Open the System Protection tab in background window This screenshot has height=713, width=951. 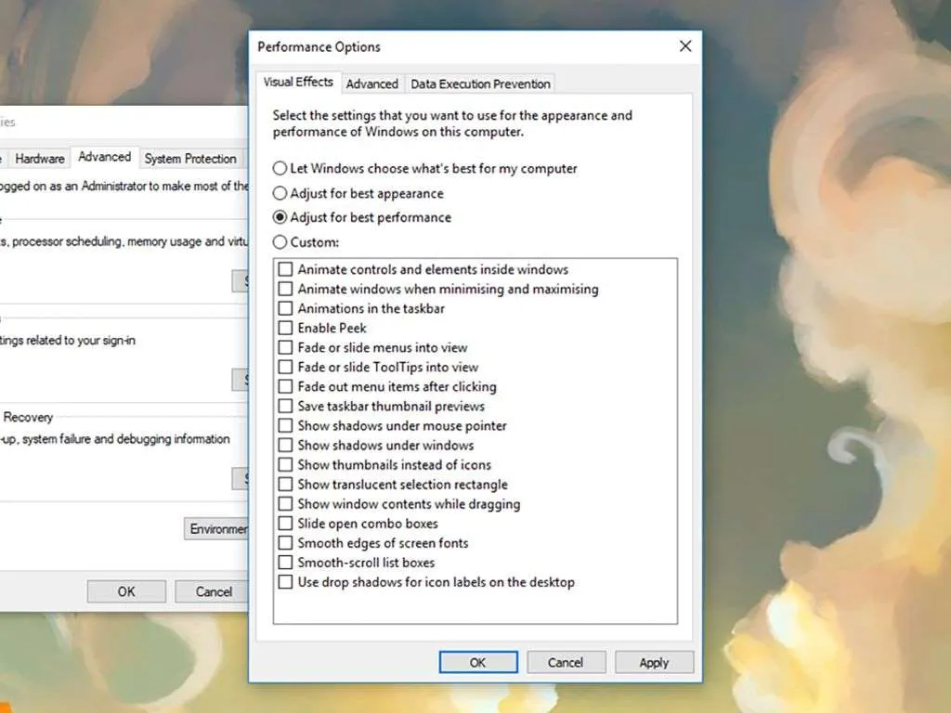(190, 159)
